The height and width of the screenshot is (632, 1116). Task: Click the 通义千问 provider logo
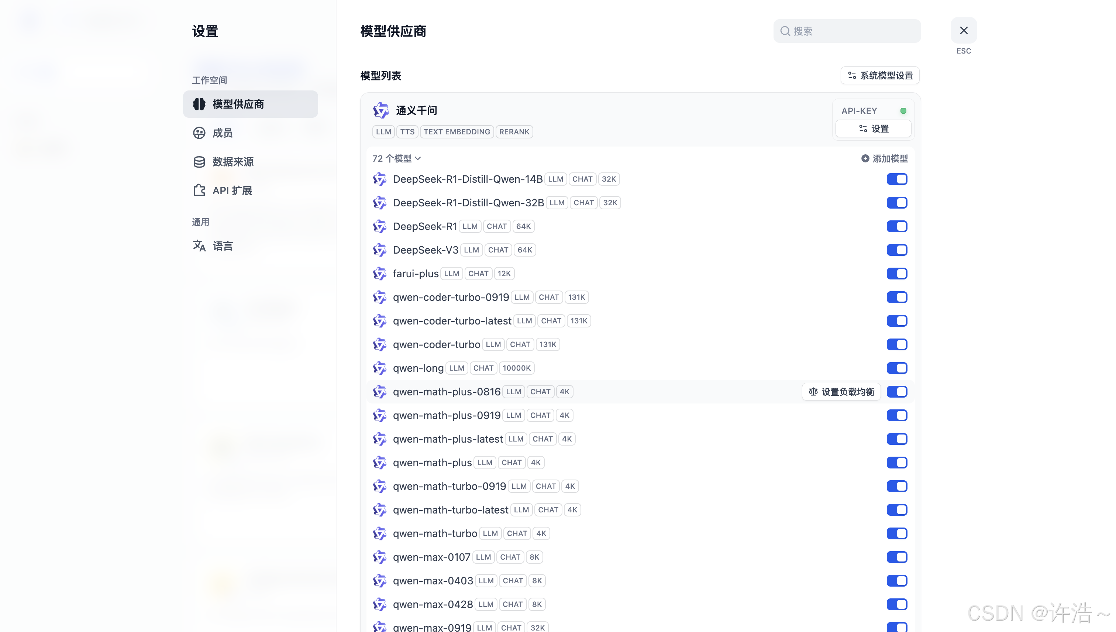(381, 111)
